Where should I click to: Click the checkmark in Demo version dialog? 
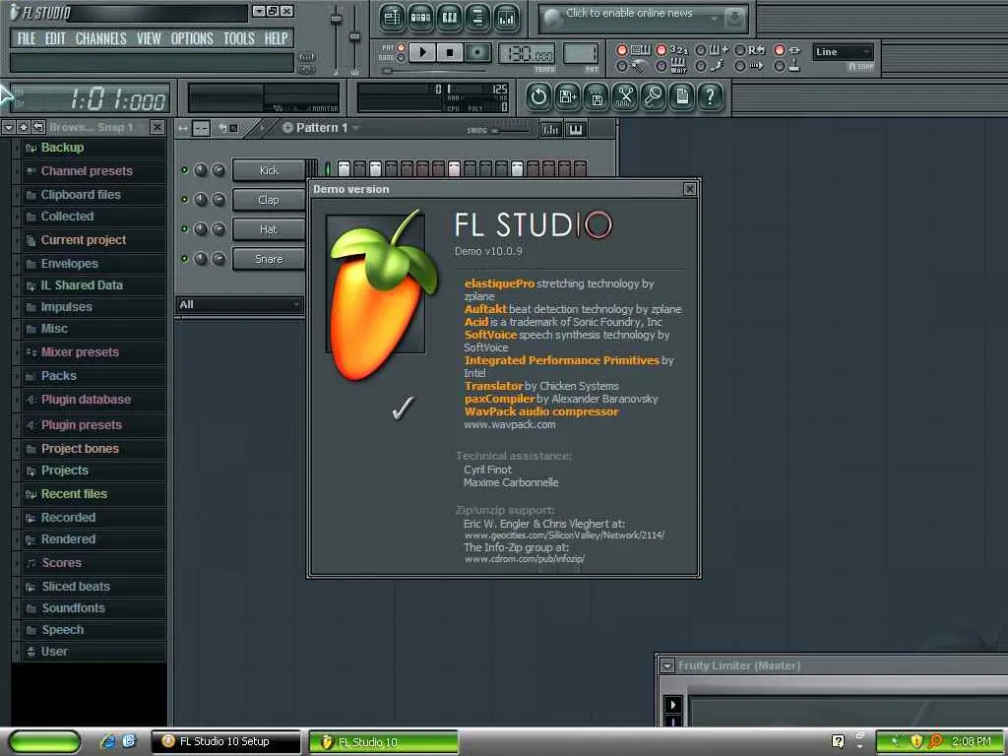[403, 408]
